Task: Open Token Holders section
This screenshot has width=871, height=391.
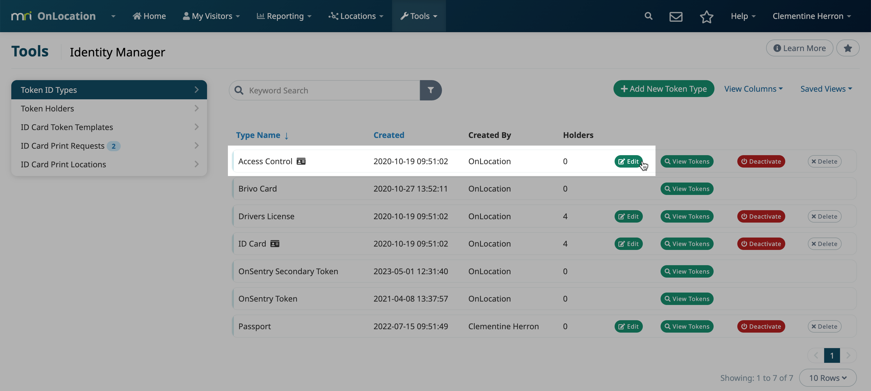Action: [109, 108]
